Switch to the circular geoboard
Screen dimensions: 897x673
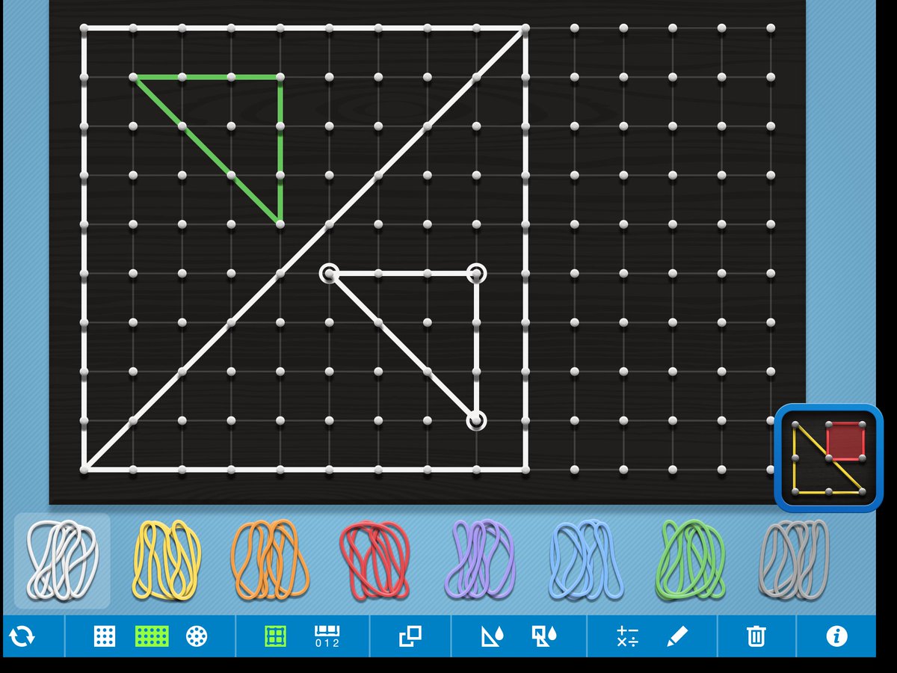197,637
